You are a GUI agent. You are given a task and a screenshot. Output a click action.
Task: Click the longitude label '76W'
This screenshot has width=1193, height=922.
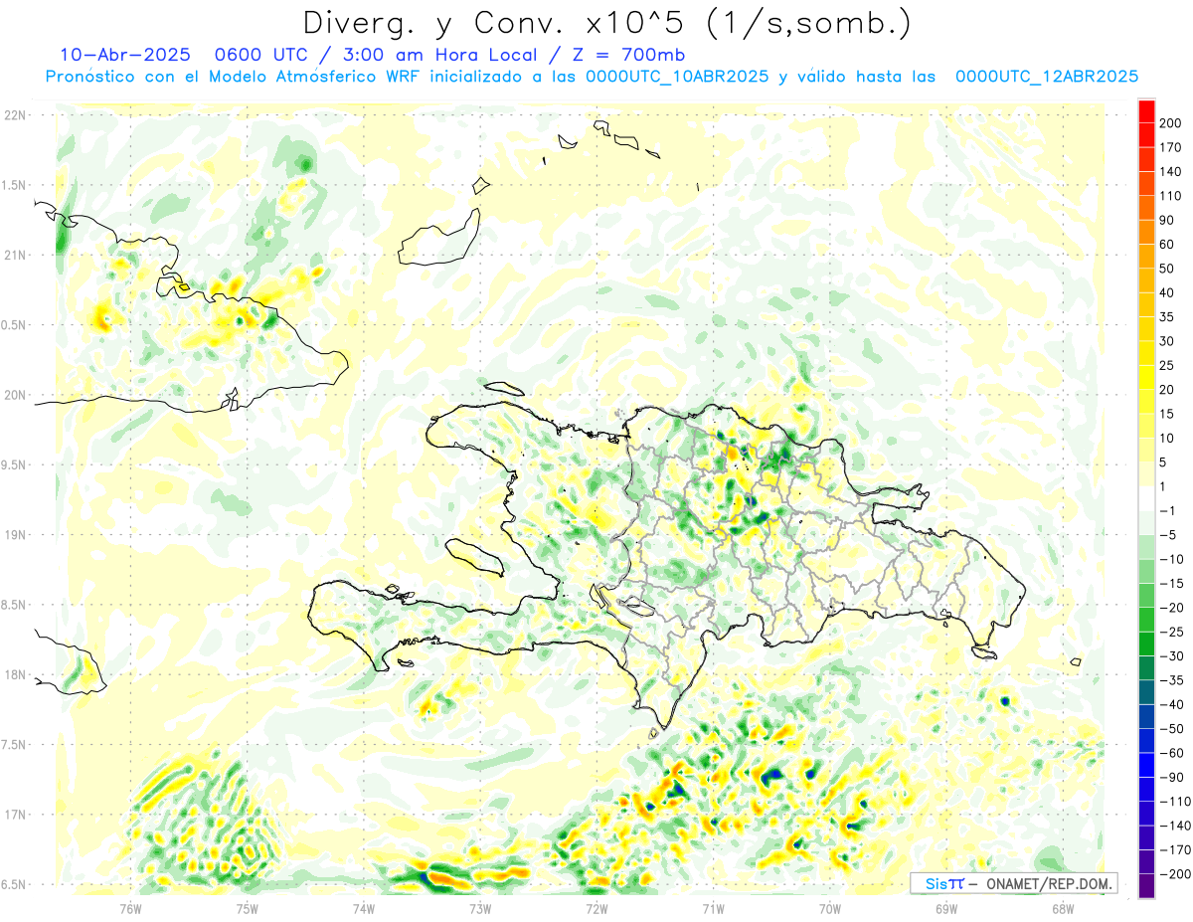(131, 908)
